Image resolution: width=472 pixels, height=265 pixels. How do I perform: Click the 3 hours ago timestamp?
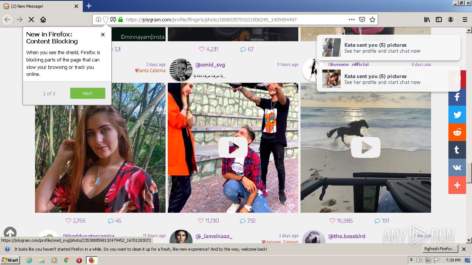coord(288,64)
